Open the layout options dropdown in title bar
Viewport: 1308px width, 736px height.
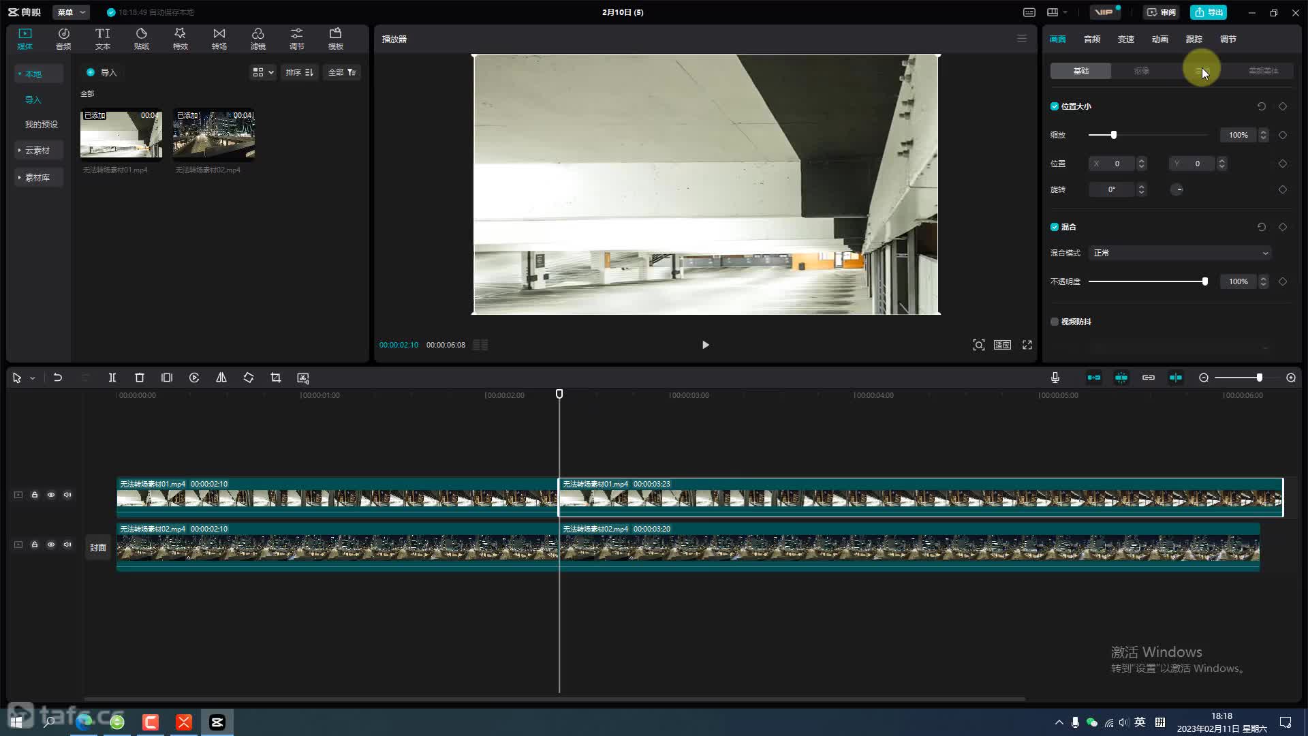(x=1057, y=12)
